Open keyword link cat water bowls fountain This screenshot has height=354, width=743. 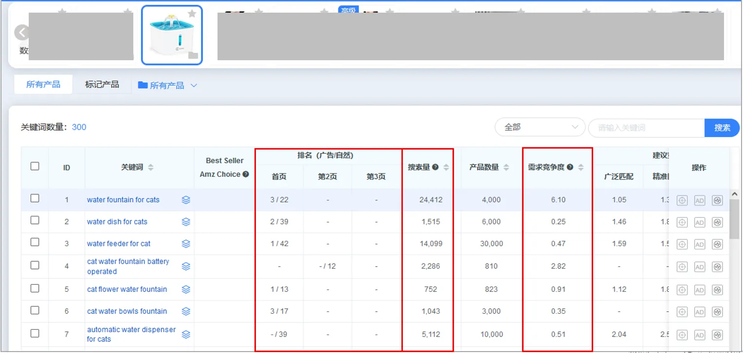point(127,311)
